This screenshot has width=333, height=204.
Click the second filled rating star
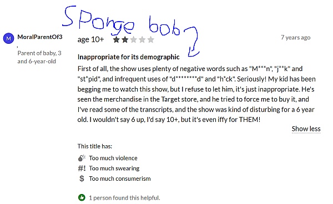(125, 40)
